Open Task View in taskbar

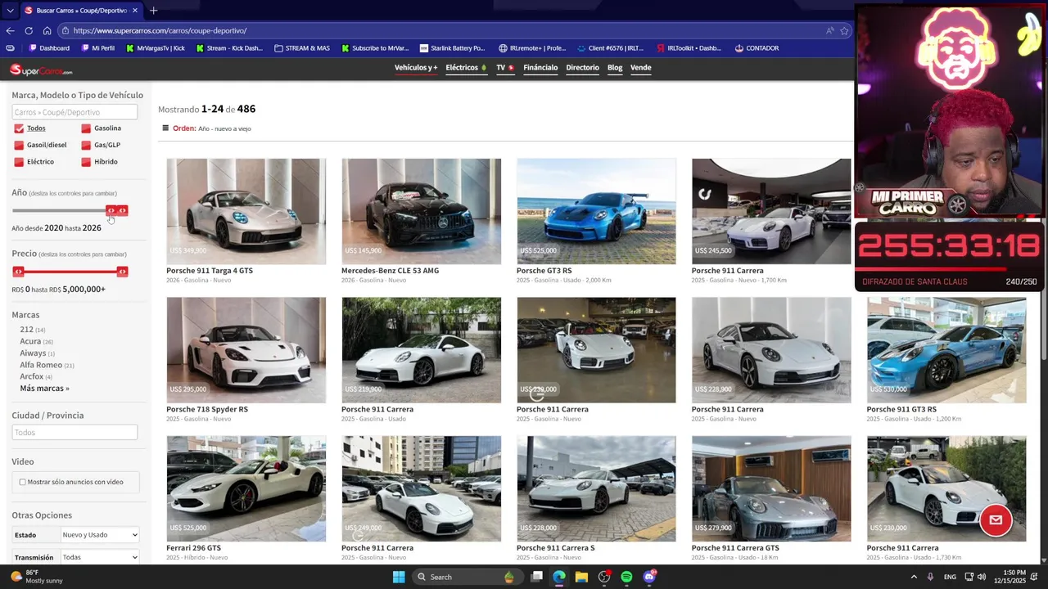point(536,577)
